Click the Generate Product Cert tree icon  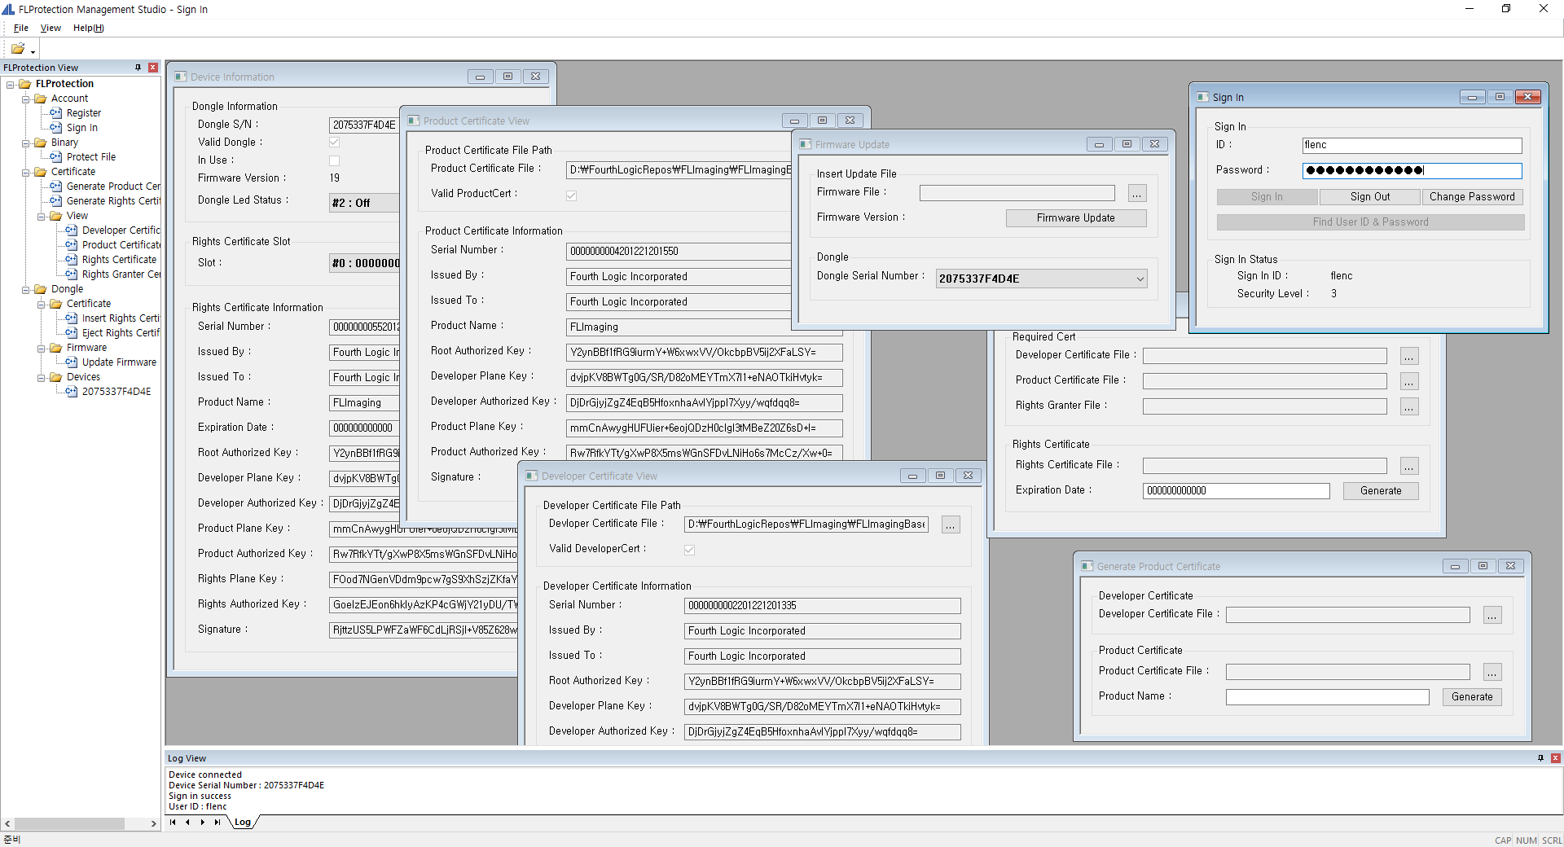56,187
